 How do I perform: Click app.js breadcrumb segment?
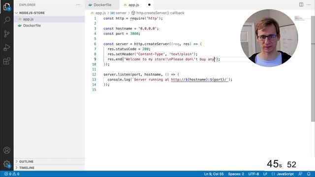(100, 13)
